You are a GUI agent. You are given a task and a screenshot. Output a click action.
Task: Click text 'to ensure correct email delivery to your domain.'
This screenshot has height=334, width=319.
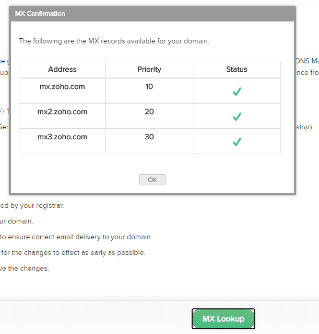pyautogui.click(x=76, y=237)
